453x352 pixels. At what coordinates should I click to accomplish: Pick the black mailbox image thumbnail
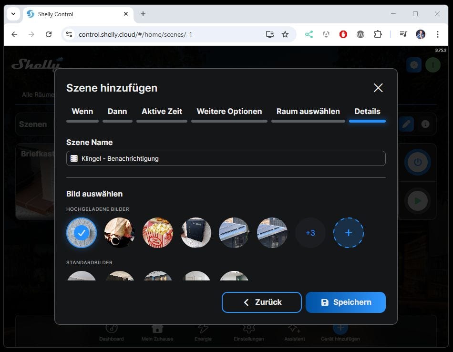pos(196,233)
